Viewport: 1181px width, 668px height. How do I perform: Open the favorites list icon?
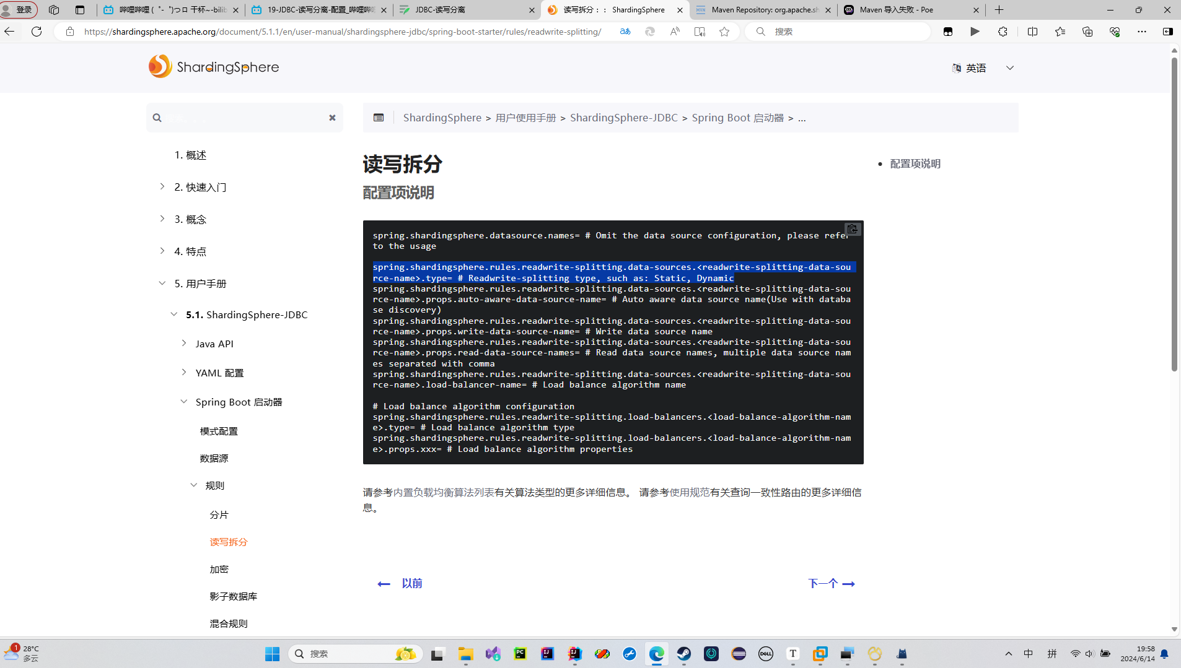click(x=1060, y=32)
